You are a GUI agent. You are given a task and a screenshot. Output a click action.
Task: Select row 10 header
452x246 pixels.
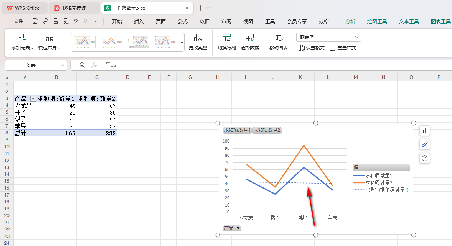[7, 146]
